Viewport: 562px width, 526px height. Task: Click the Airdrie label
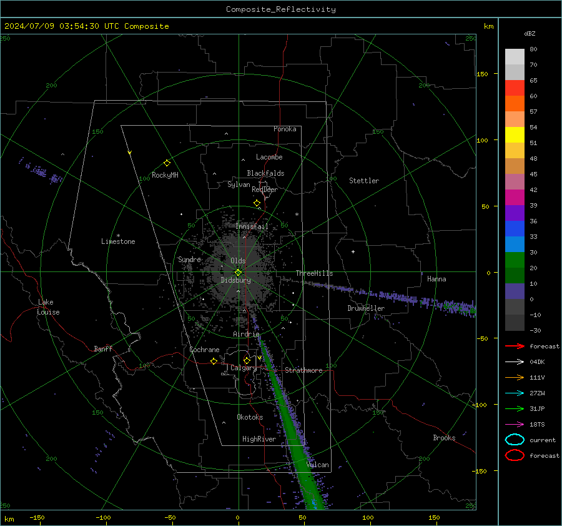pyautogui.click(x=246, y=334)
